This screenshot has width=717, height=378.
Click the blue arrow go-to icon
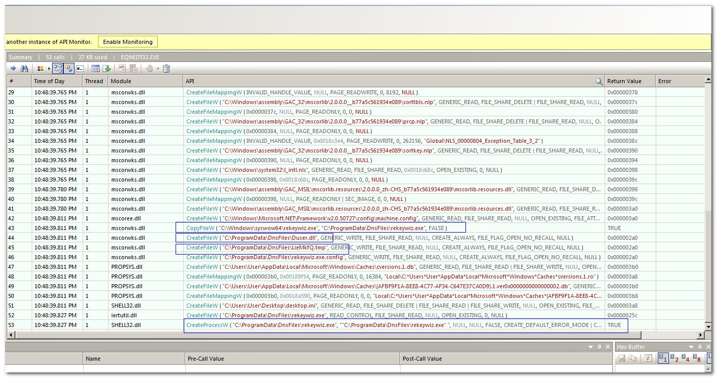(13, 68)
